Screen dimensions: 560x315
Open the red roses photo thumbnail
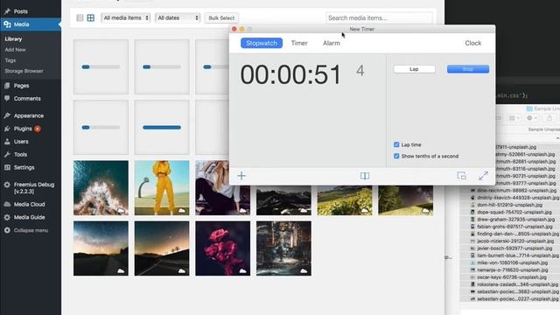[223, 248]
